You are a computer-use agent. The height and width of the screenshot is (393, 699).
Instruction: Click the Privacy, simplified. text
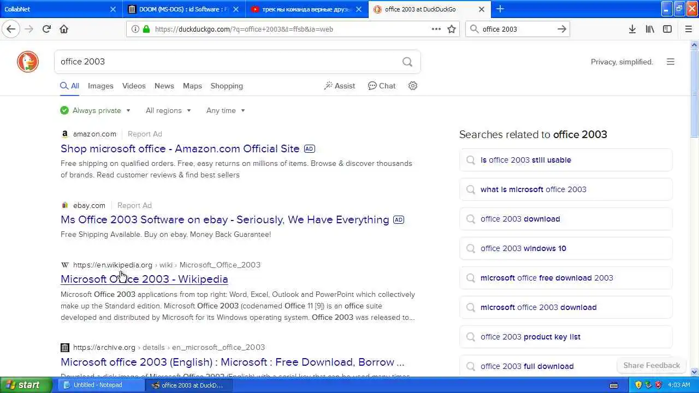[x=622, y=62]
